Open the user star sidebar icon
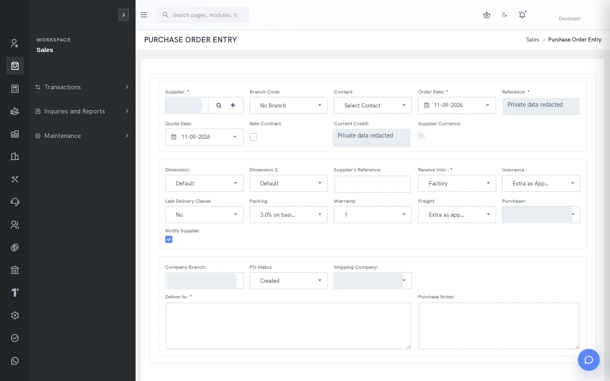This screenshot has height=381, width=610. click(15, 43)
